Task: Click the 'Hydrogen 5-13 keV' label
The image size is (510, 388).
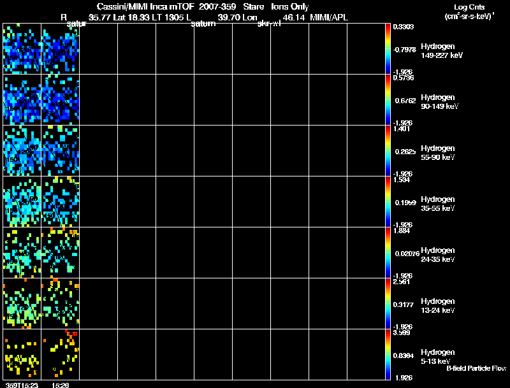Action: [438, 357]
